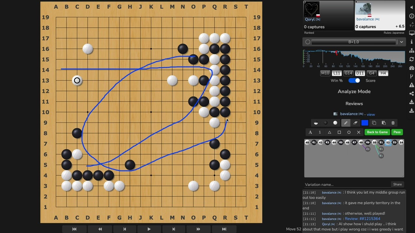
Task: Go to first move control
Action: click(x=74, y=229)
